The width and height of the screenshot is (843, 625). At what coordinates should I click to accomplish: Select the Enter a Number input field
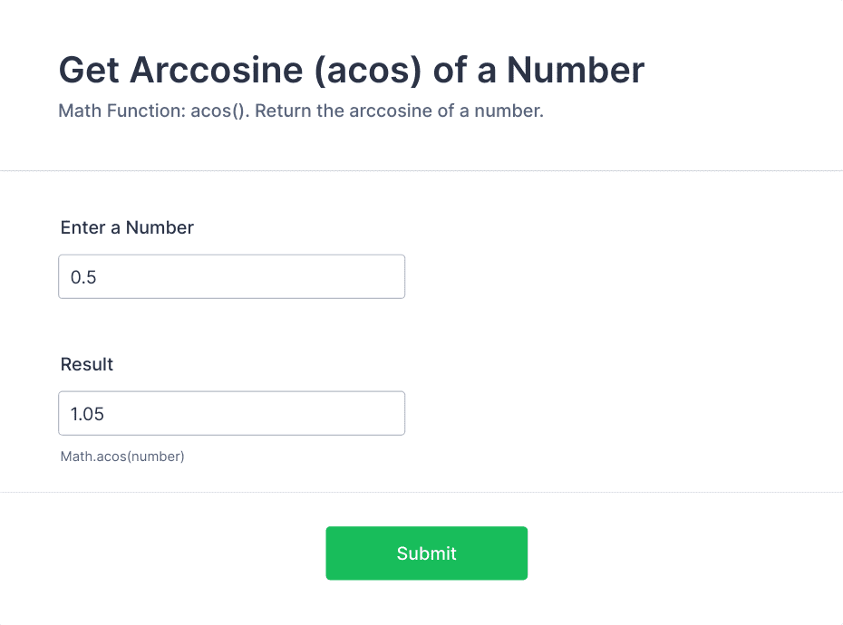coord(231,276)
